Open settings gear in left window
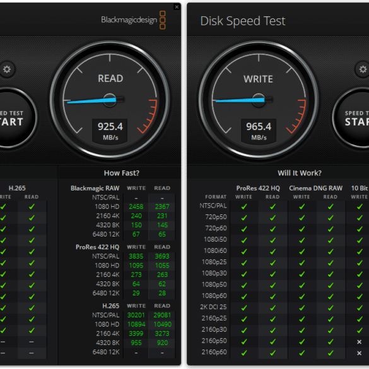 [x=6, y=69]
